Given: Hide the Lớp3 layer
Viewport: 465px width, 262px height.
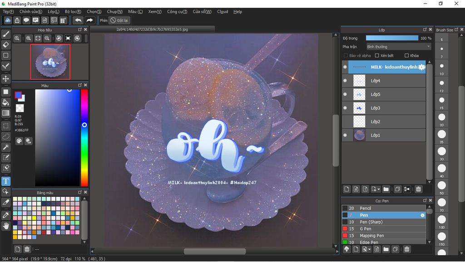Looking at the screenshot, I should (345, 108).
